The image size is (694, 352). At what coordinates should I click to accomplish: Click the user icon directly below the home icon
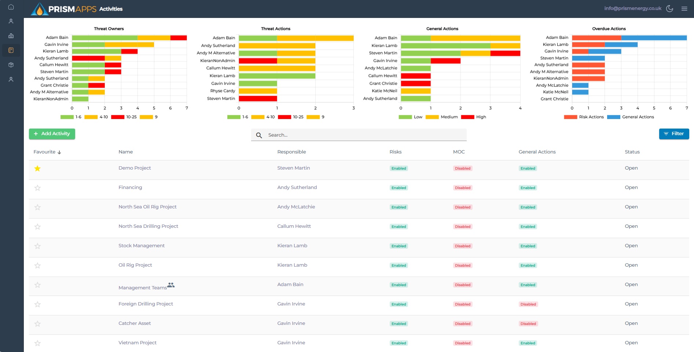click(11, 21)
